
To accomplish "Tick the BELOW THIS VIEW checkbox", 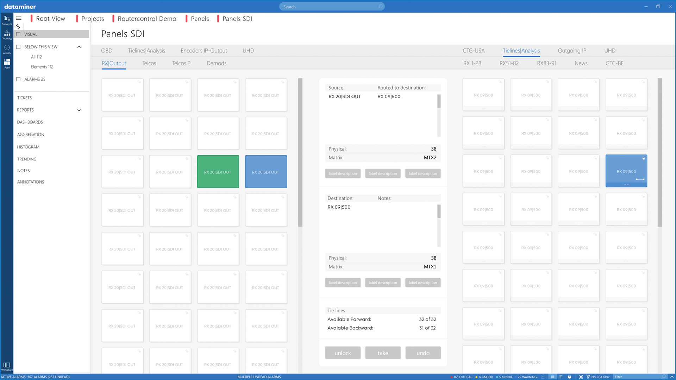I will point(18,47).
